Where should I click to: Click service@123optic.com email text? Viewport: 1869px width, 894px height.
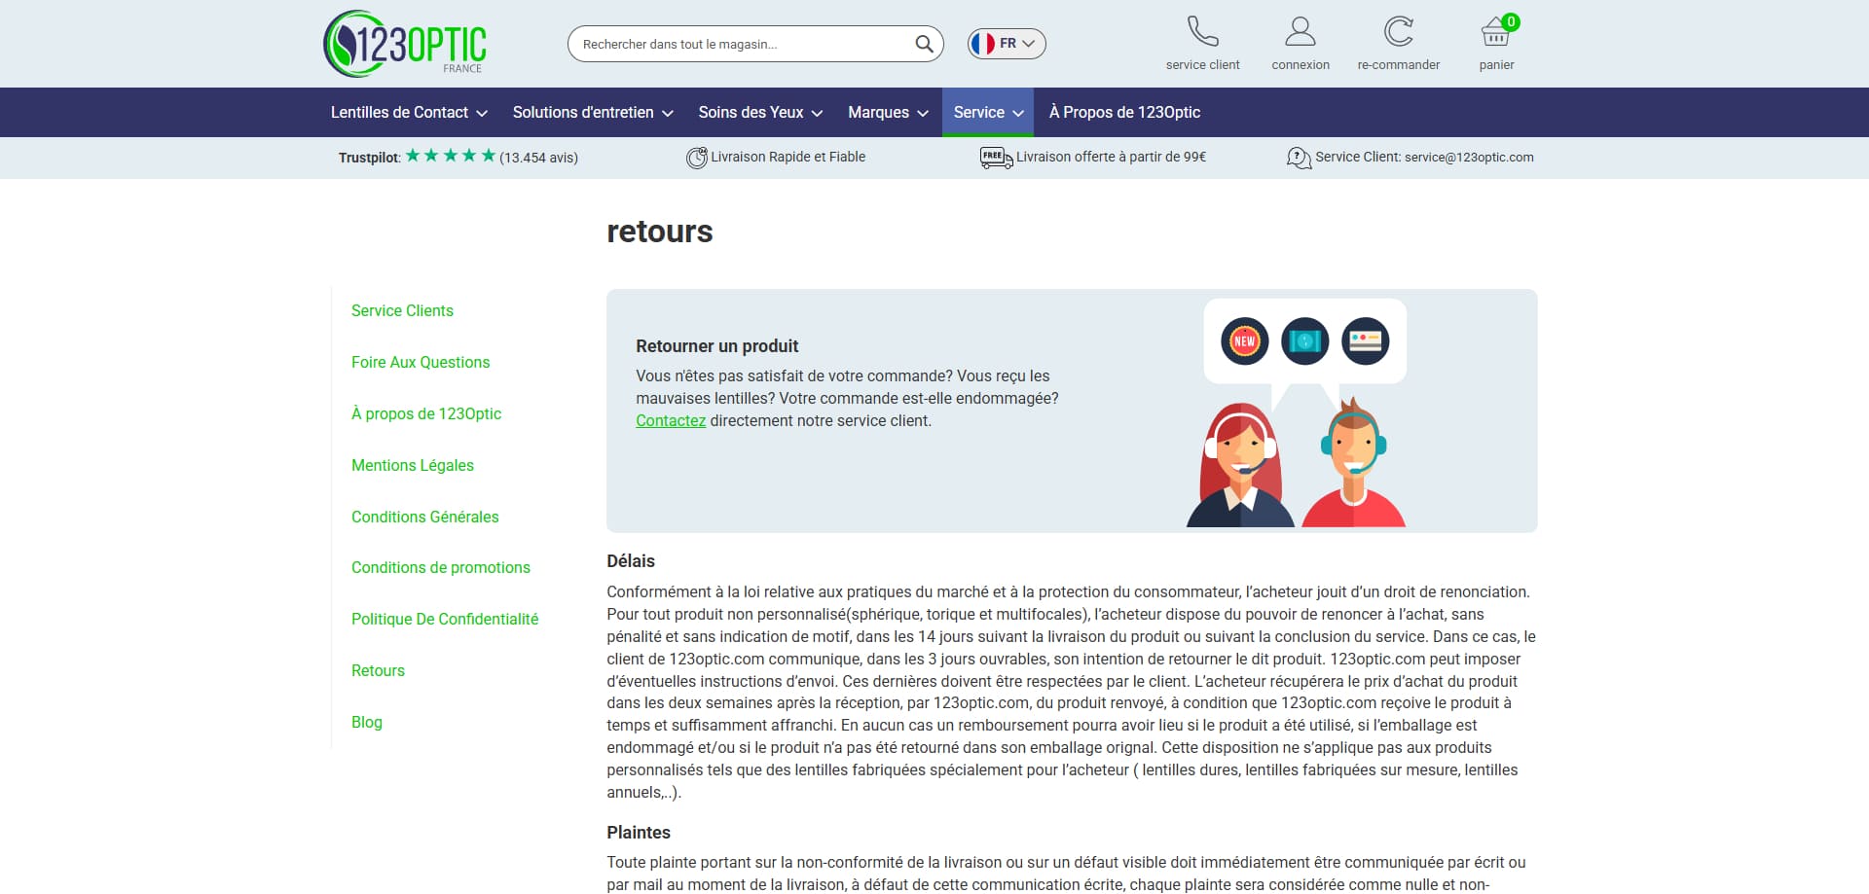pos(1469,158)
